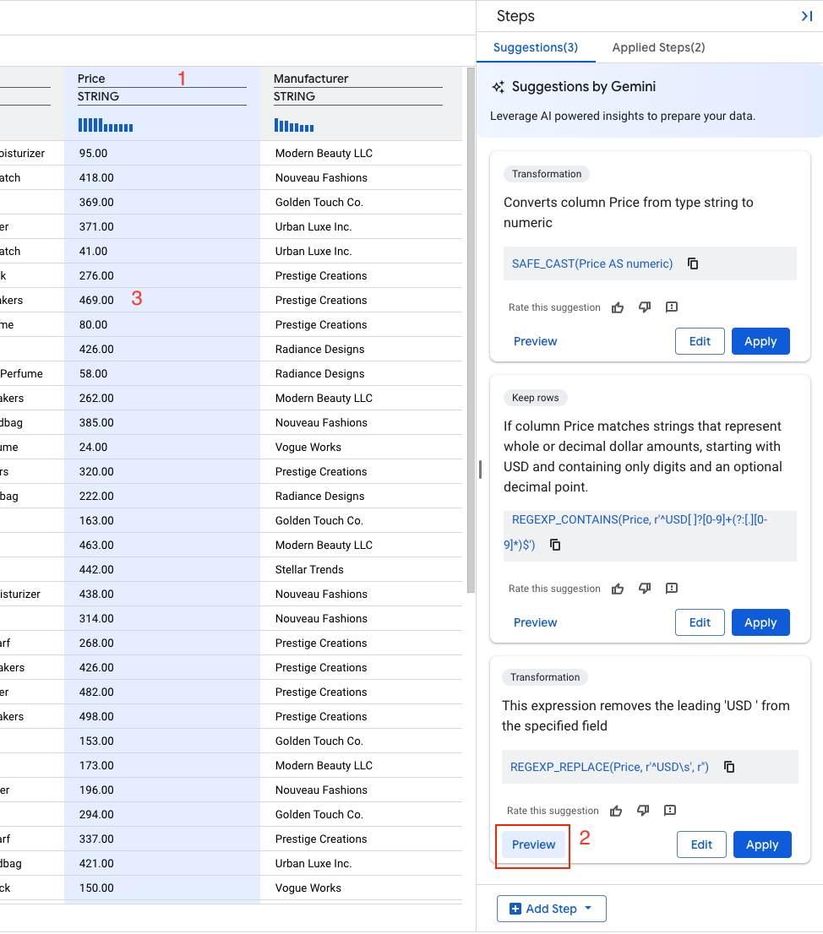The height and width of the screenshot is (934, 823).
Task: Copy the SAFE_CAST expression to clipboard
Action: point(693,263)
